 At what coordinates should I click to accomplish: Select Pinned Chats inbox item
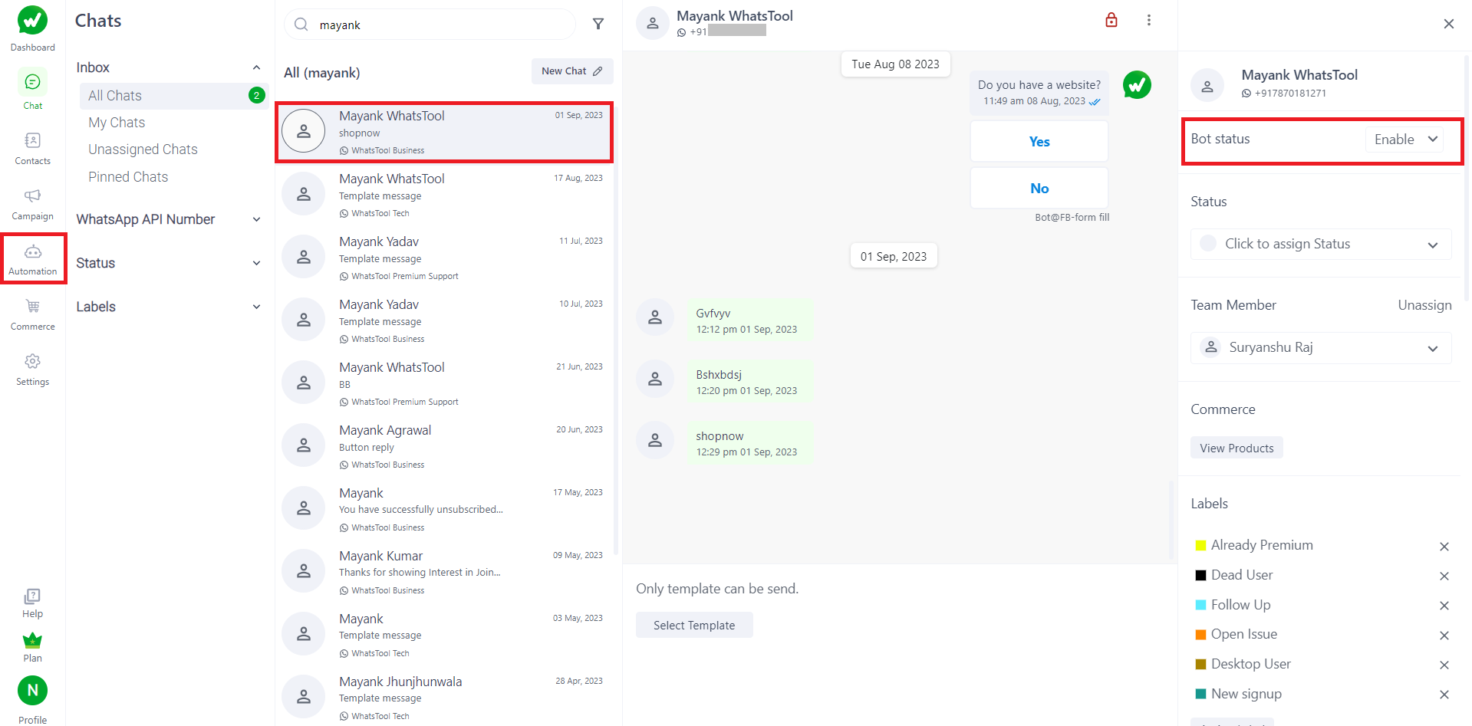coord(128,177)
